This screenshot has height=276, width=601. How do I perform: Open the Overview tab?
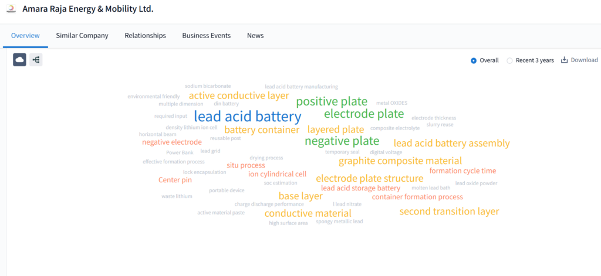pos(25,36)
